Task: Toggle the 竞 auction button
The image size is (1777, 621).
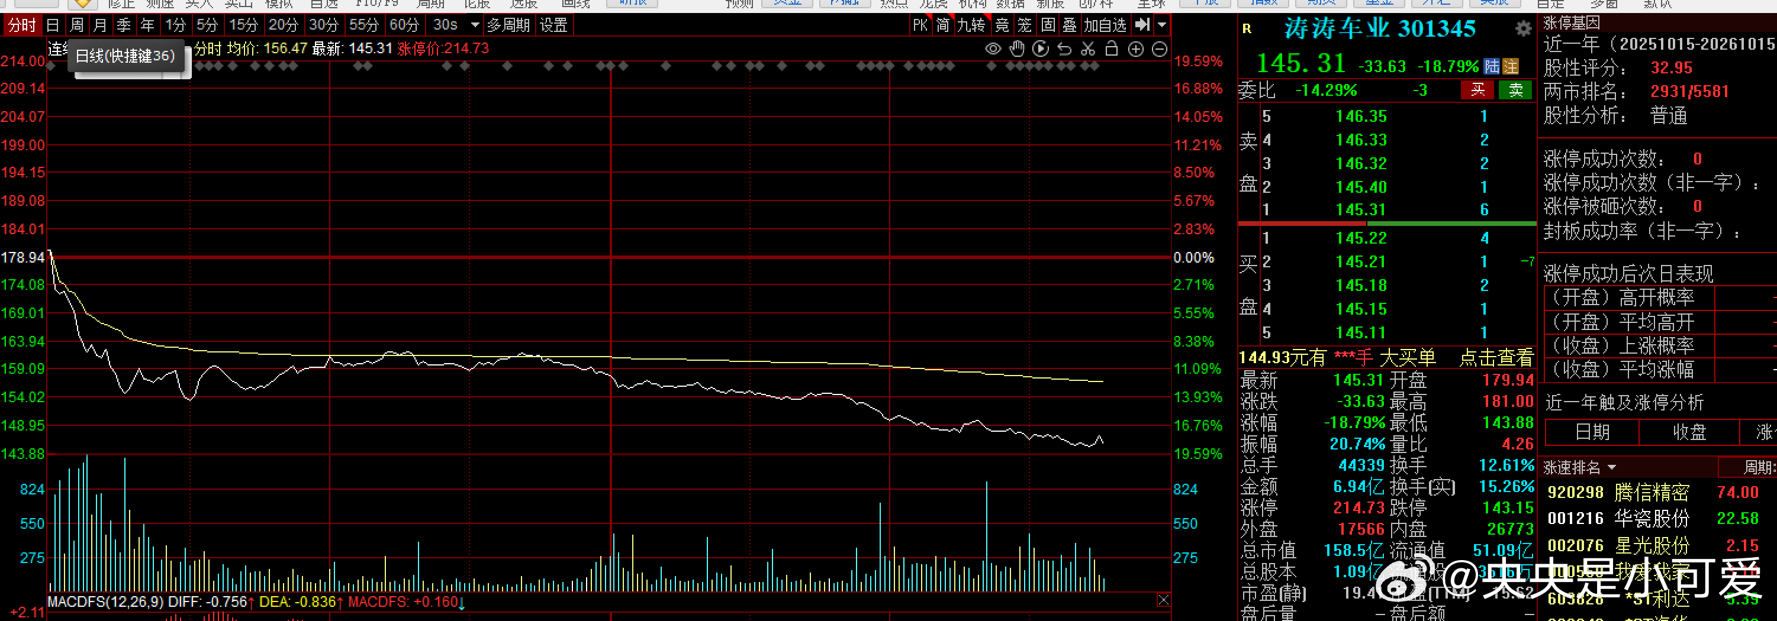Action: click(x=1002, y=25)
